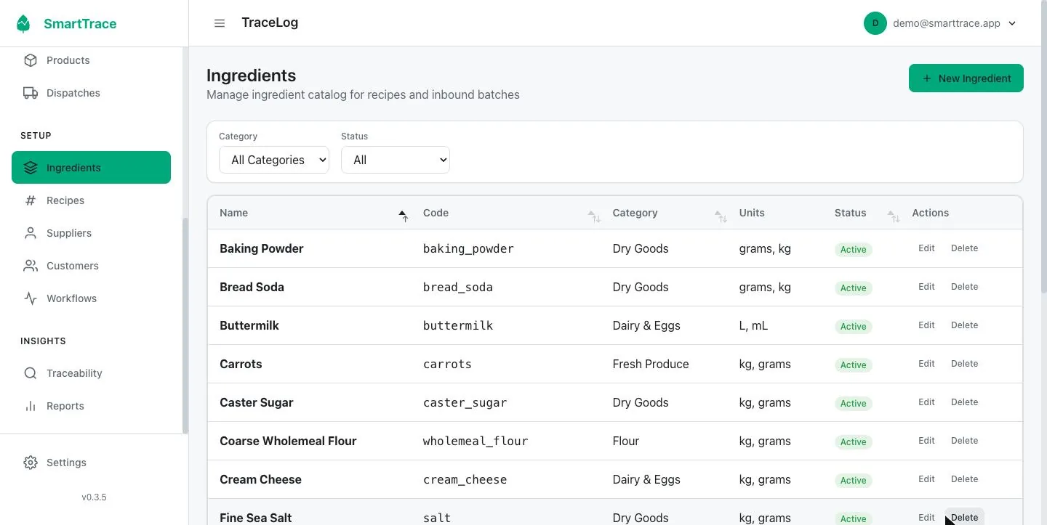
Task: Click the page vertical scrollbar
Action: [1043, 145]
